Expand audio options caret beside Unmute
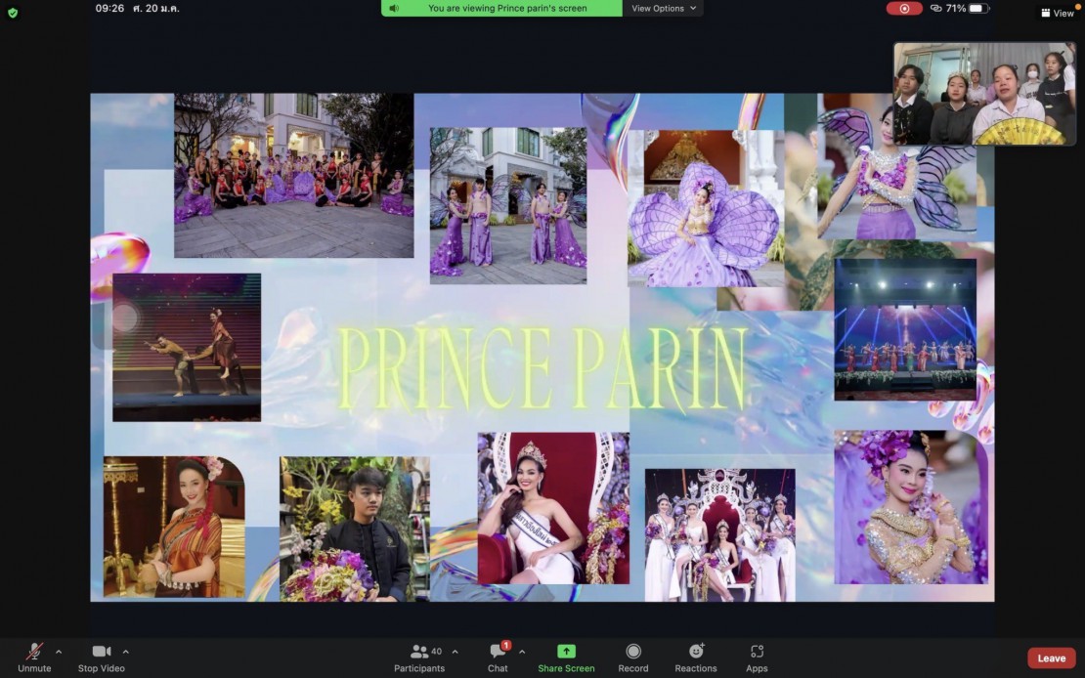Screen dimensions: 1085x678 [x=58, y=652]
